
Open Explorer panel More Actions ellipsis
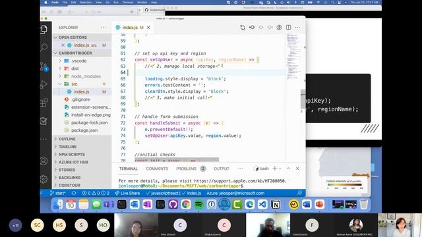point(104,28)
